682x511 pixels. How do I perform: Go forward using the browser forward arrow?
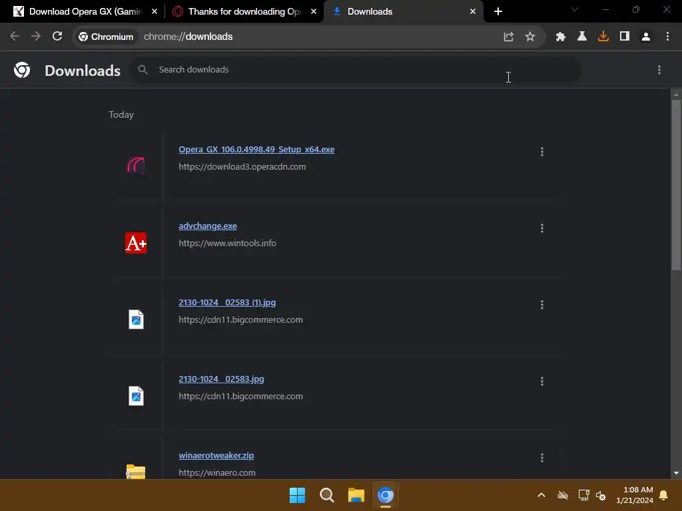coord(36,37)
